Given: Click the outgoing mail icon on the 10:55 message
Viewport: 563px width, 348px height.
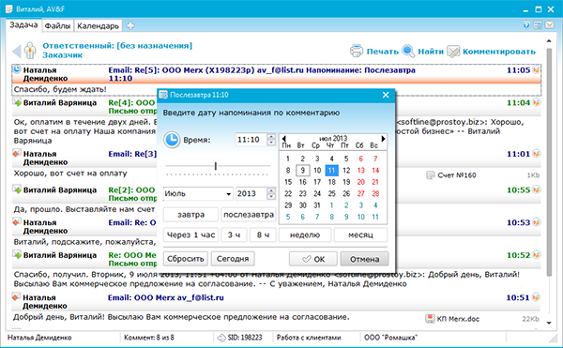Looking at the screenshot, I should pos(17,189).
